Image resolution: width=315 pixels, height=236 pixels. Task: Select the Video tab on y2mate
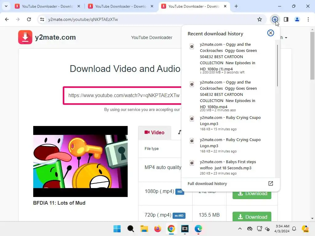(x=154, y=133)
